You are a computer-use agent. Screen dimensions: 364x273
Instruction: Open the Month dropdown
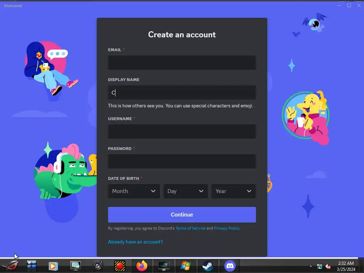click(134, 191)
